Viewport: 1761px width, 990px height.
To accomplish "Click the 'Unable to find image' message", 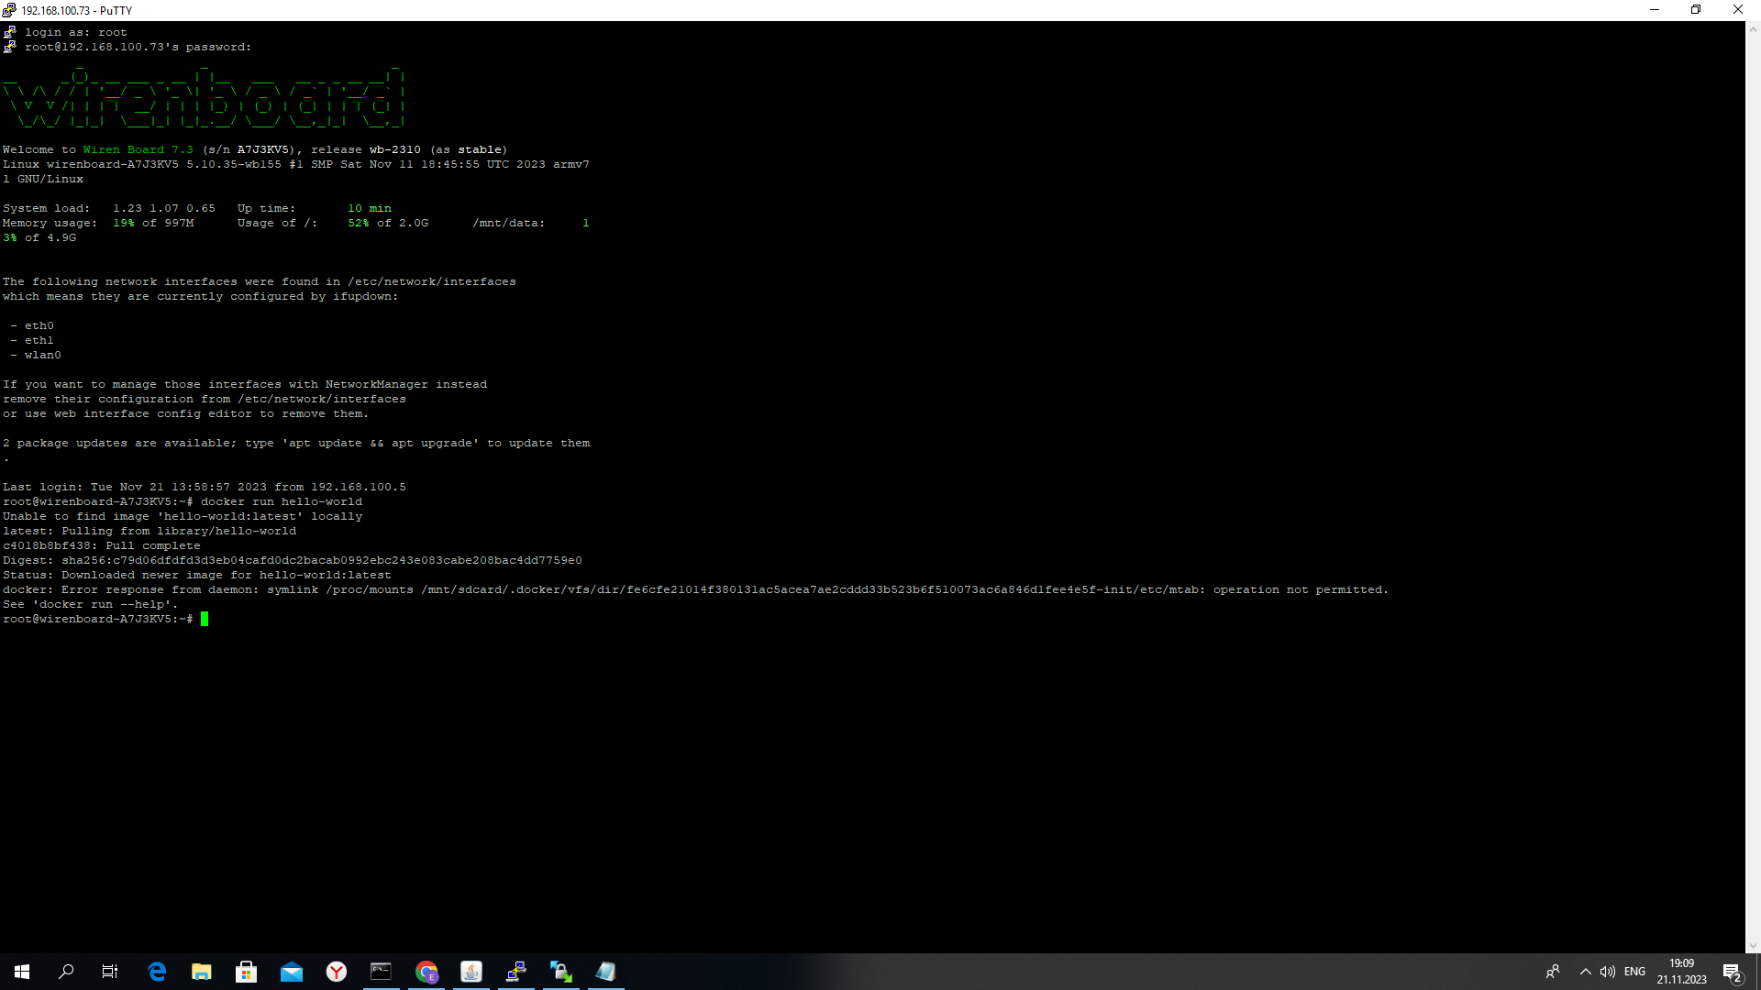I will click(183, 516).
